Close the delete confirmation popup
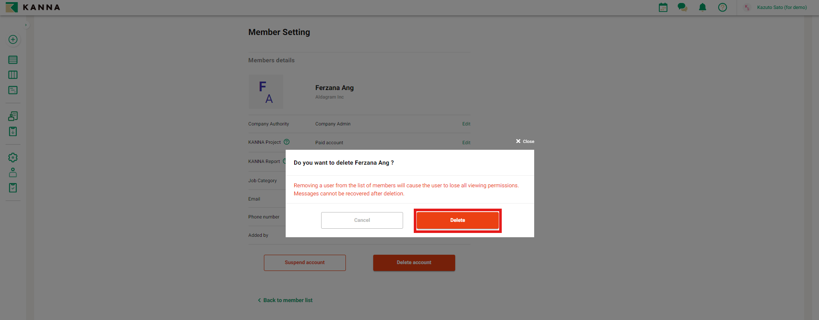The image size is (819, 320). point(525,141)
